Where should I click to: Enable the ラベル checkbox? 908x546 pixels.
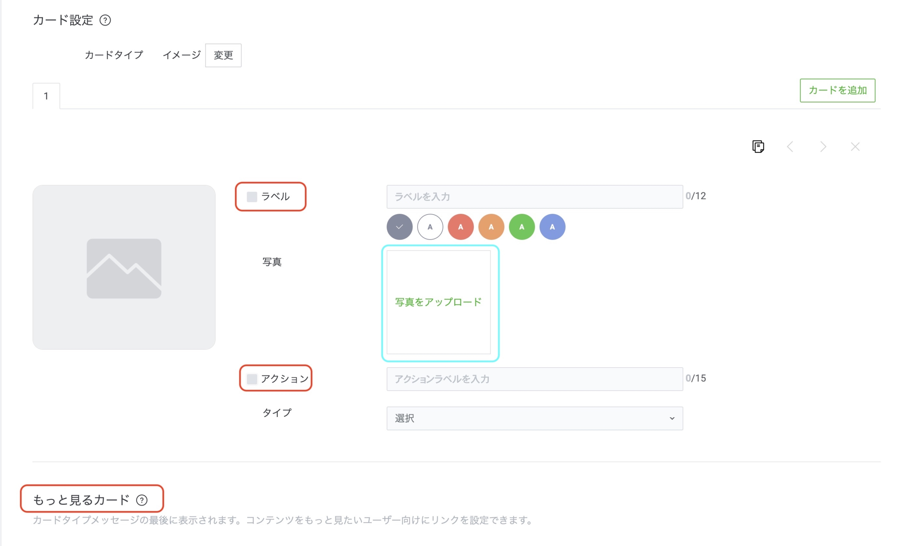coord(252,197)
